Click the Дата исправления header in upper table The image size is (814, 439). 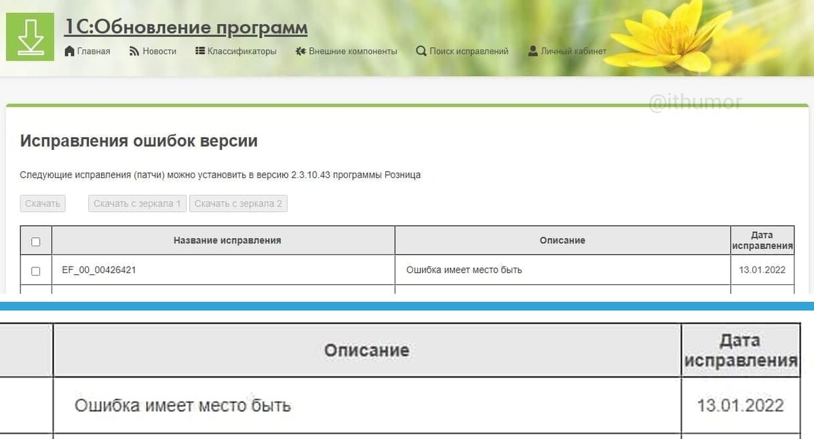(762, 241)
